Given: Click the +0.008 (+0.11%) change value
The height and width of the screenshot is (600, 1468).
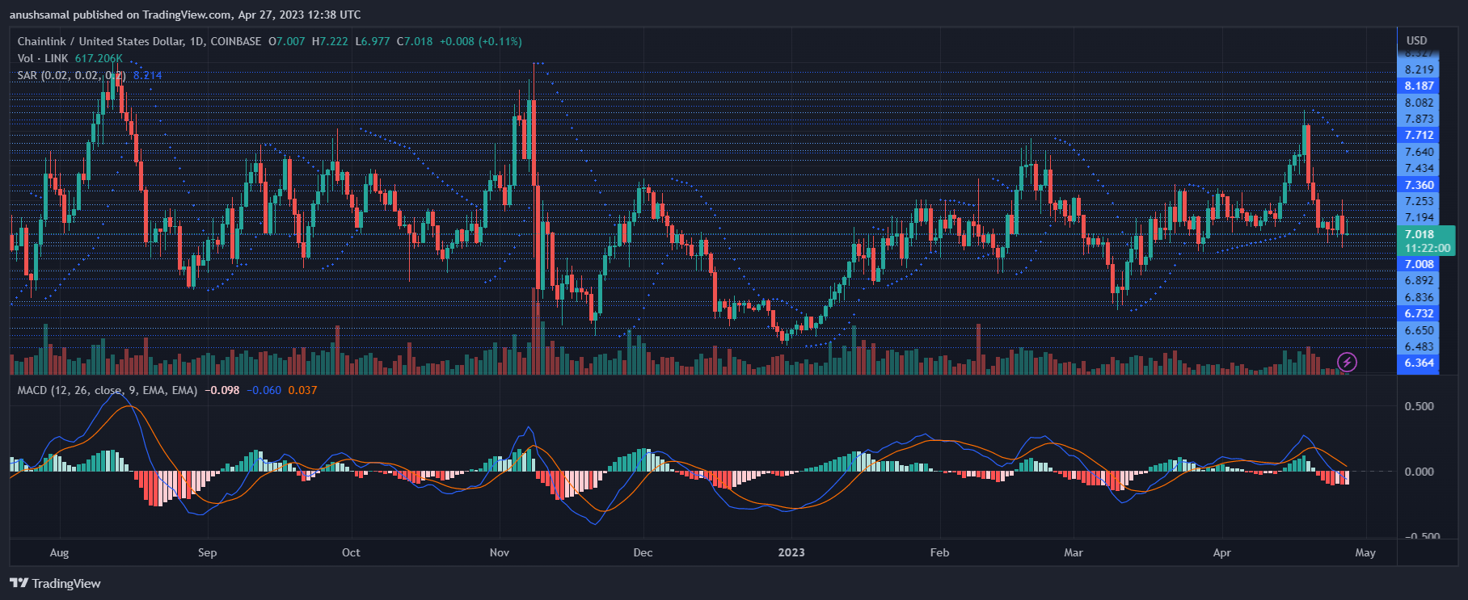Looking at the screenshot, I should pos(480,41).
